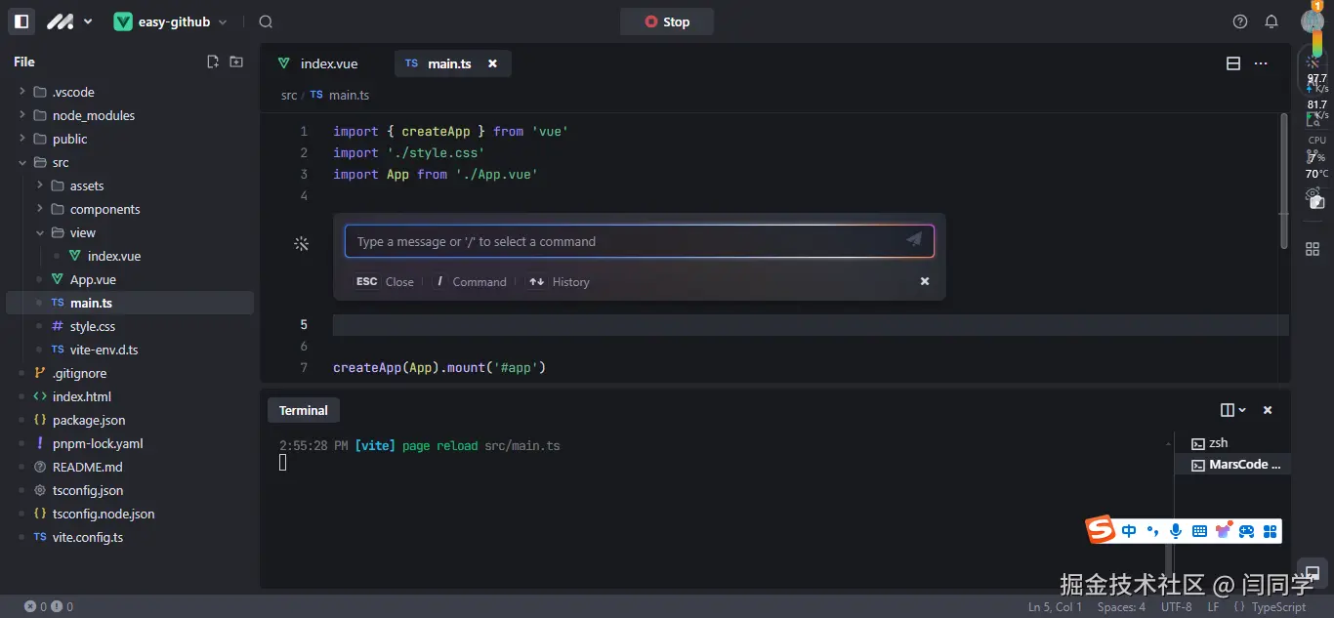Open the MarsCode logo menu
Viewport: 1334px width, 618px height.
pos(69,21)
